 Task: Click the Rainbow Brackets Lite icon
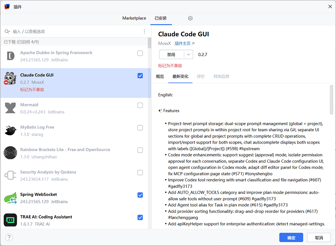tap(10, 153)
